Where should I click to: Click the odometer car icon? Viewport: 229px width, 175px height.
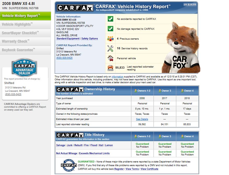click(110, 68)
